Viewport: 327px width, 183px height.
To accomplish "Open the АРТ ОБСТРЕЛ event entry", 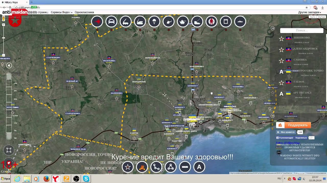I will 302,93.
